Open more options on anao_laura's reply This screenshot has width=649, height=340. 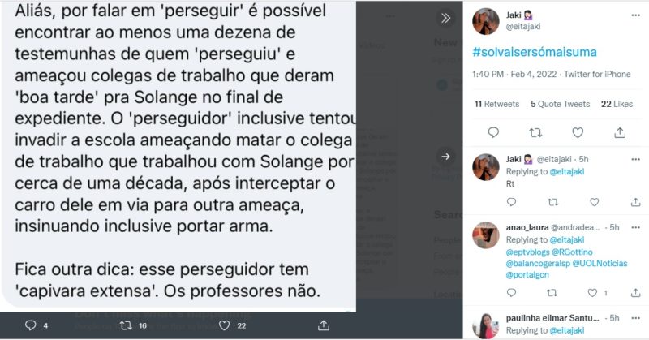[636, 227]
